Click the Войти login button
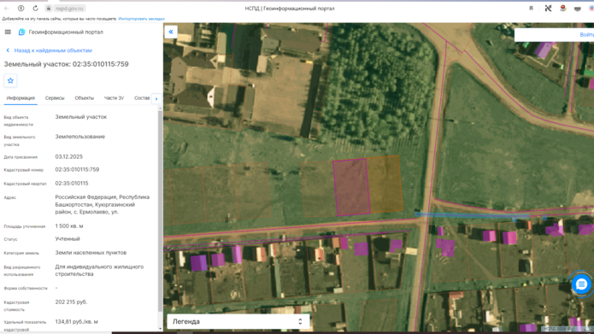This screenshot has width=594, height=334. pos(586,34)
